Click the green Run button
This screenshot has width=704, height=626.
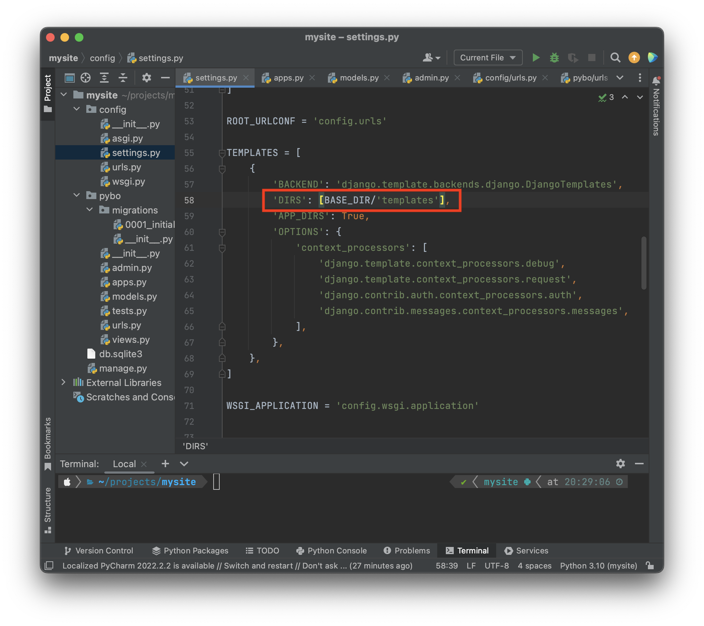pos(536,58)
